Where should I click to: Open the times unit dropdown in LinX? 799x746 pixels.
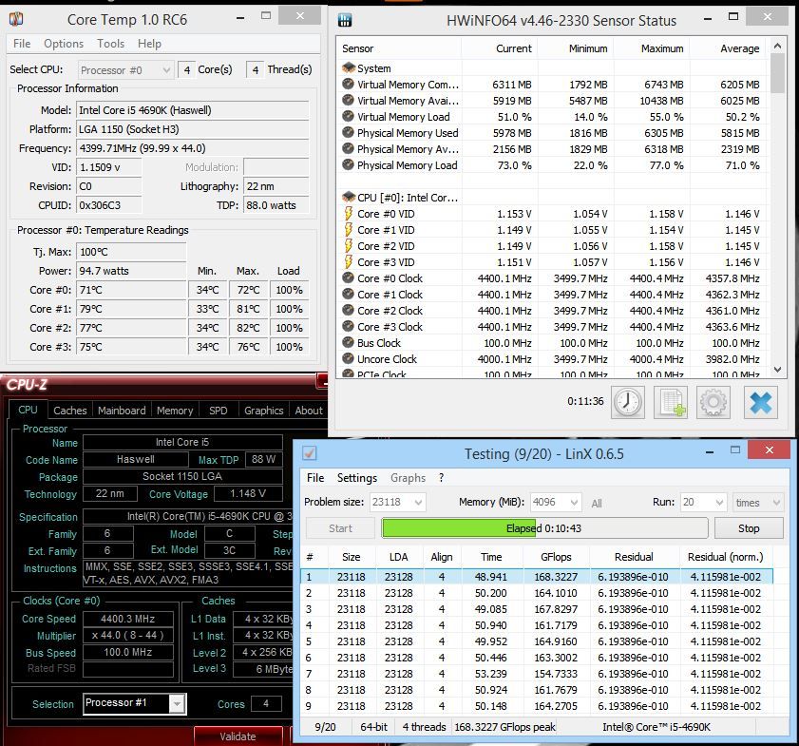pyautogui.click(x=758, y=503)
